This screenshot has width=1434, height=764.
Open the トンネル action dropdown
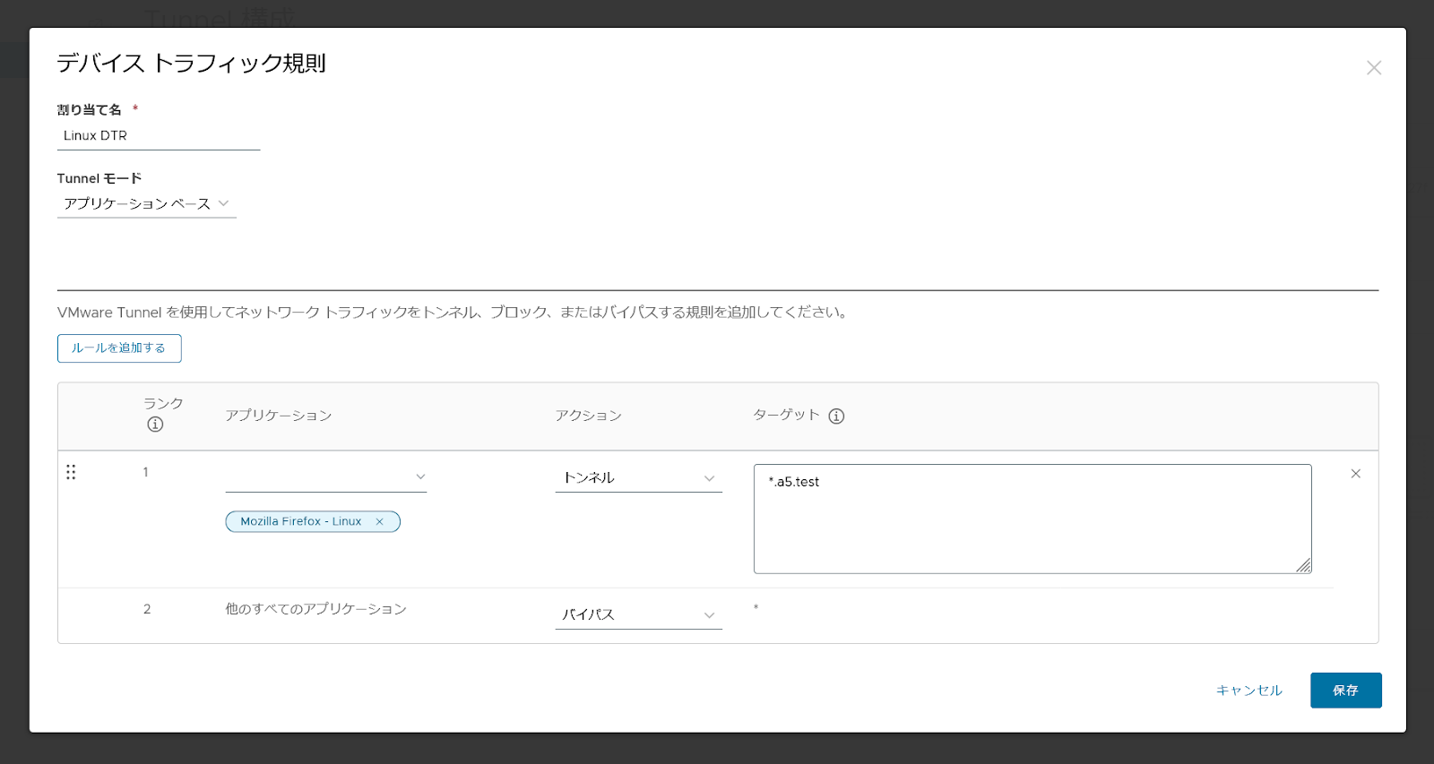tap(638, 478)
